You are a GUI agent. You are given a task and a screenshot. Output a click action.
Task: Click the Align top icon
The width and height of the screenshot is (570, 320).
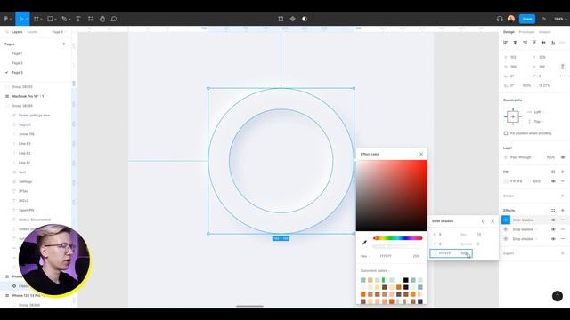(x=534, y=43)
